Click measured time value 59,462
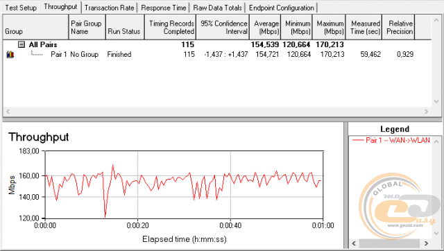444x251 pixels. point(370,54)
